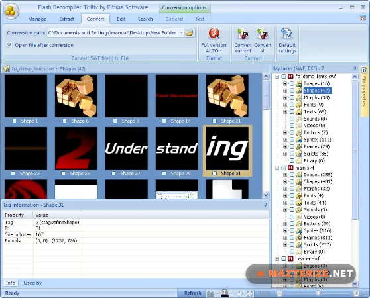Select the Info tab at bottom
370x298 pixels.
click(x=11, y=283)
